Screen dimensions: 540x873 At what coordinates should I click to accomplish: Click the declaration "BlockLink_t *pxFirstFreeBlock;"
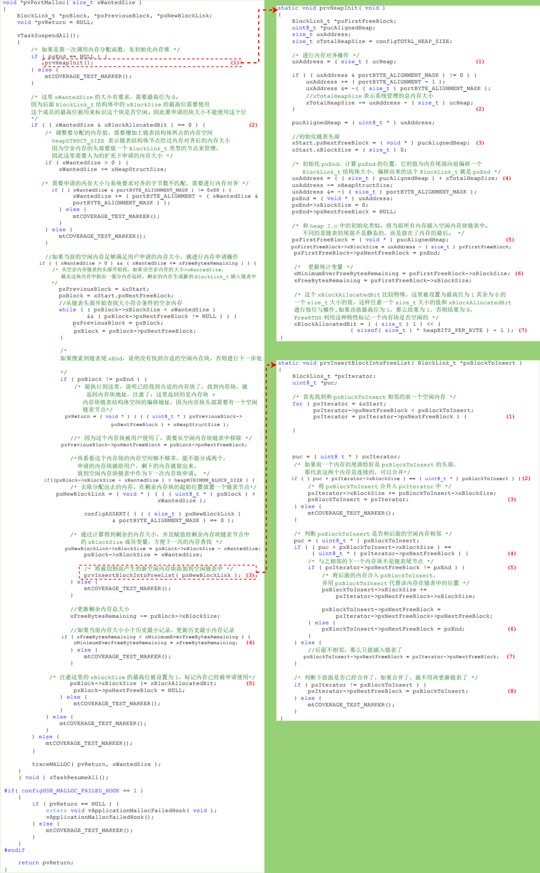[344, 21]
